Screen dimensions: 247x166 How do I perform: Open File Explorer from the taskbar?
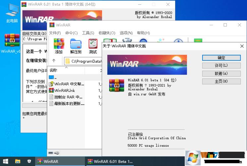(18, 161)
